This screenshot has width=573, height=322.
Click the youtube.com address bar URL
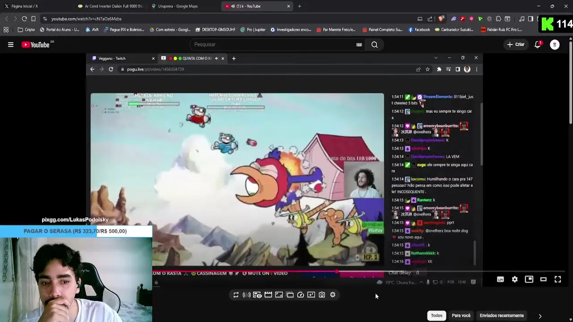click(x=86, y=19)
